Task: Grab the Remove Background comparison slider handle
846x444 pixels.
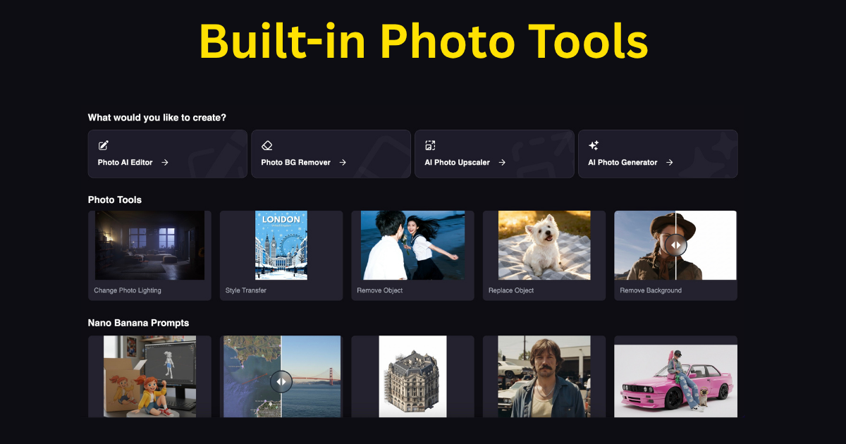Action: 675,245
